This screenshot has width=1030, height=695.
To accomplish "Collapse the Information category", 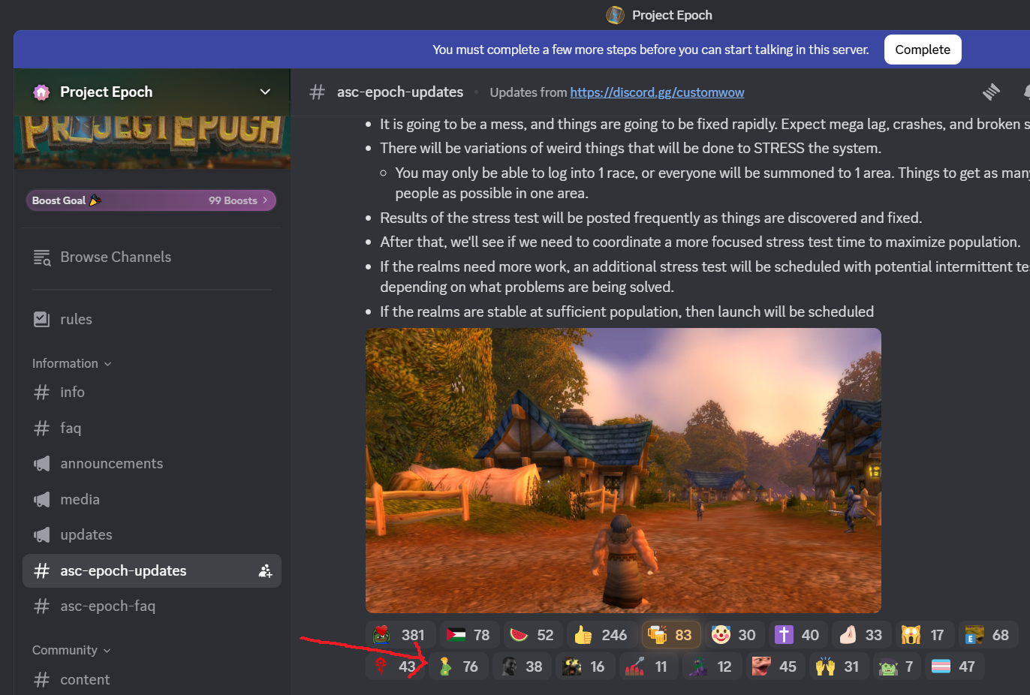I will coord(72,363).
